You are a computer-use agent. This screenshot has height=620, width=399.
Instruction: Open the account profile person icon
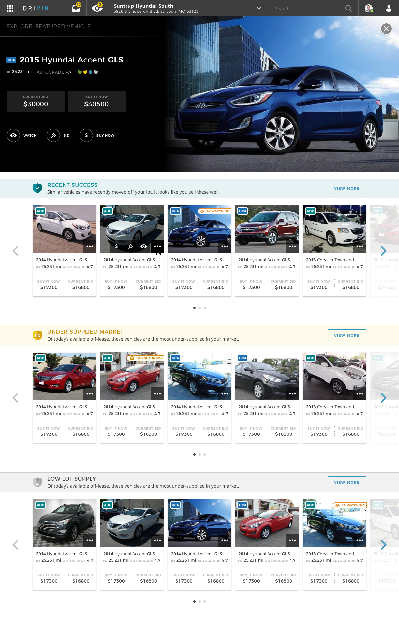389,8
